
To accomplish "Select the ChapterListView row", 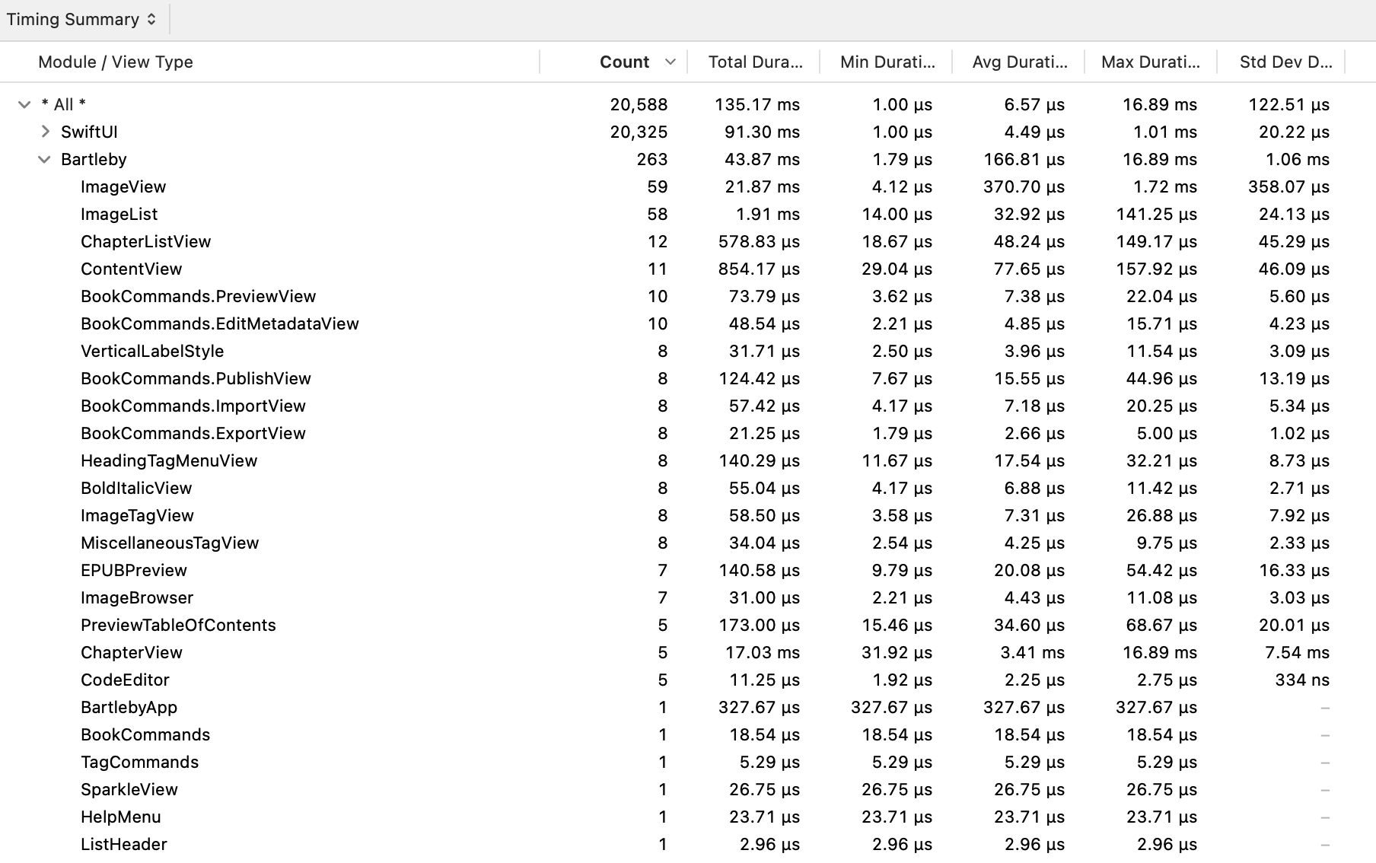I will (x=146, y=241).
